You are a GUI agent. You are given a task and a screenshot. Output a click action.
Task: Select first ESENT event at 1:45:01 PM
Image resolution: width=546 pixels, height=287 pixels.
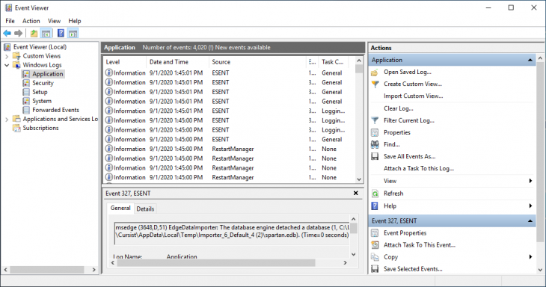[x=229, y=73]
